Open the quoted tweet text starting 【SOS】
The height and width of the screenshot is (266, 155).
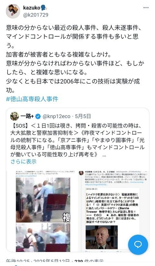pyautogui.click(x=77, y=140)
